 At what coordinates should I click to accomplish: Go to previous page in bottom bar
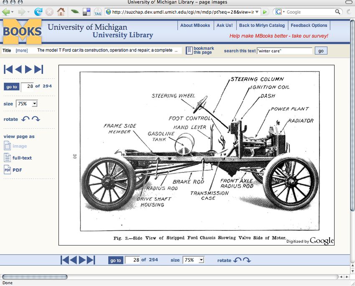[74, 260]
